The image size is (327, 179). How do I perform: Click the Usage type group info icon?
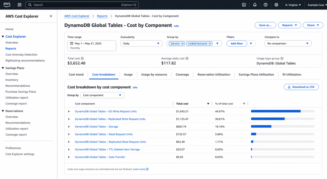tap(282, 58)
